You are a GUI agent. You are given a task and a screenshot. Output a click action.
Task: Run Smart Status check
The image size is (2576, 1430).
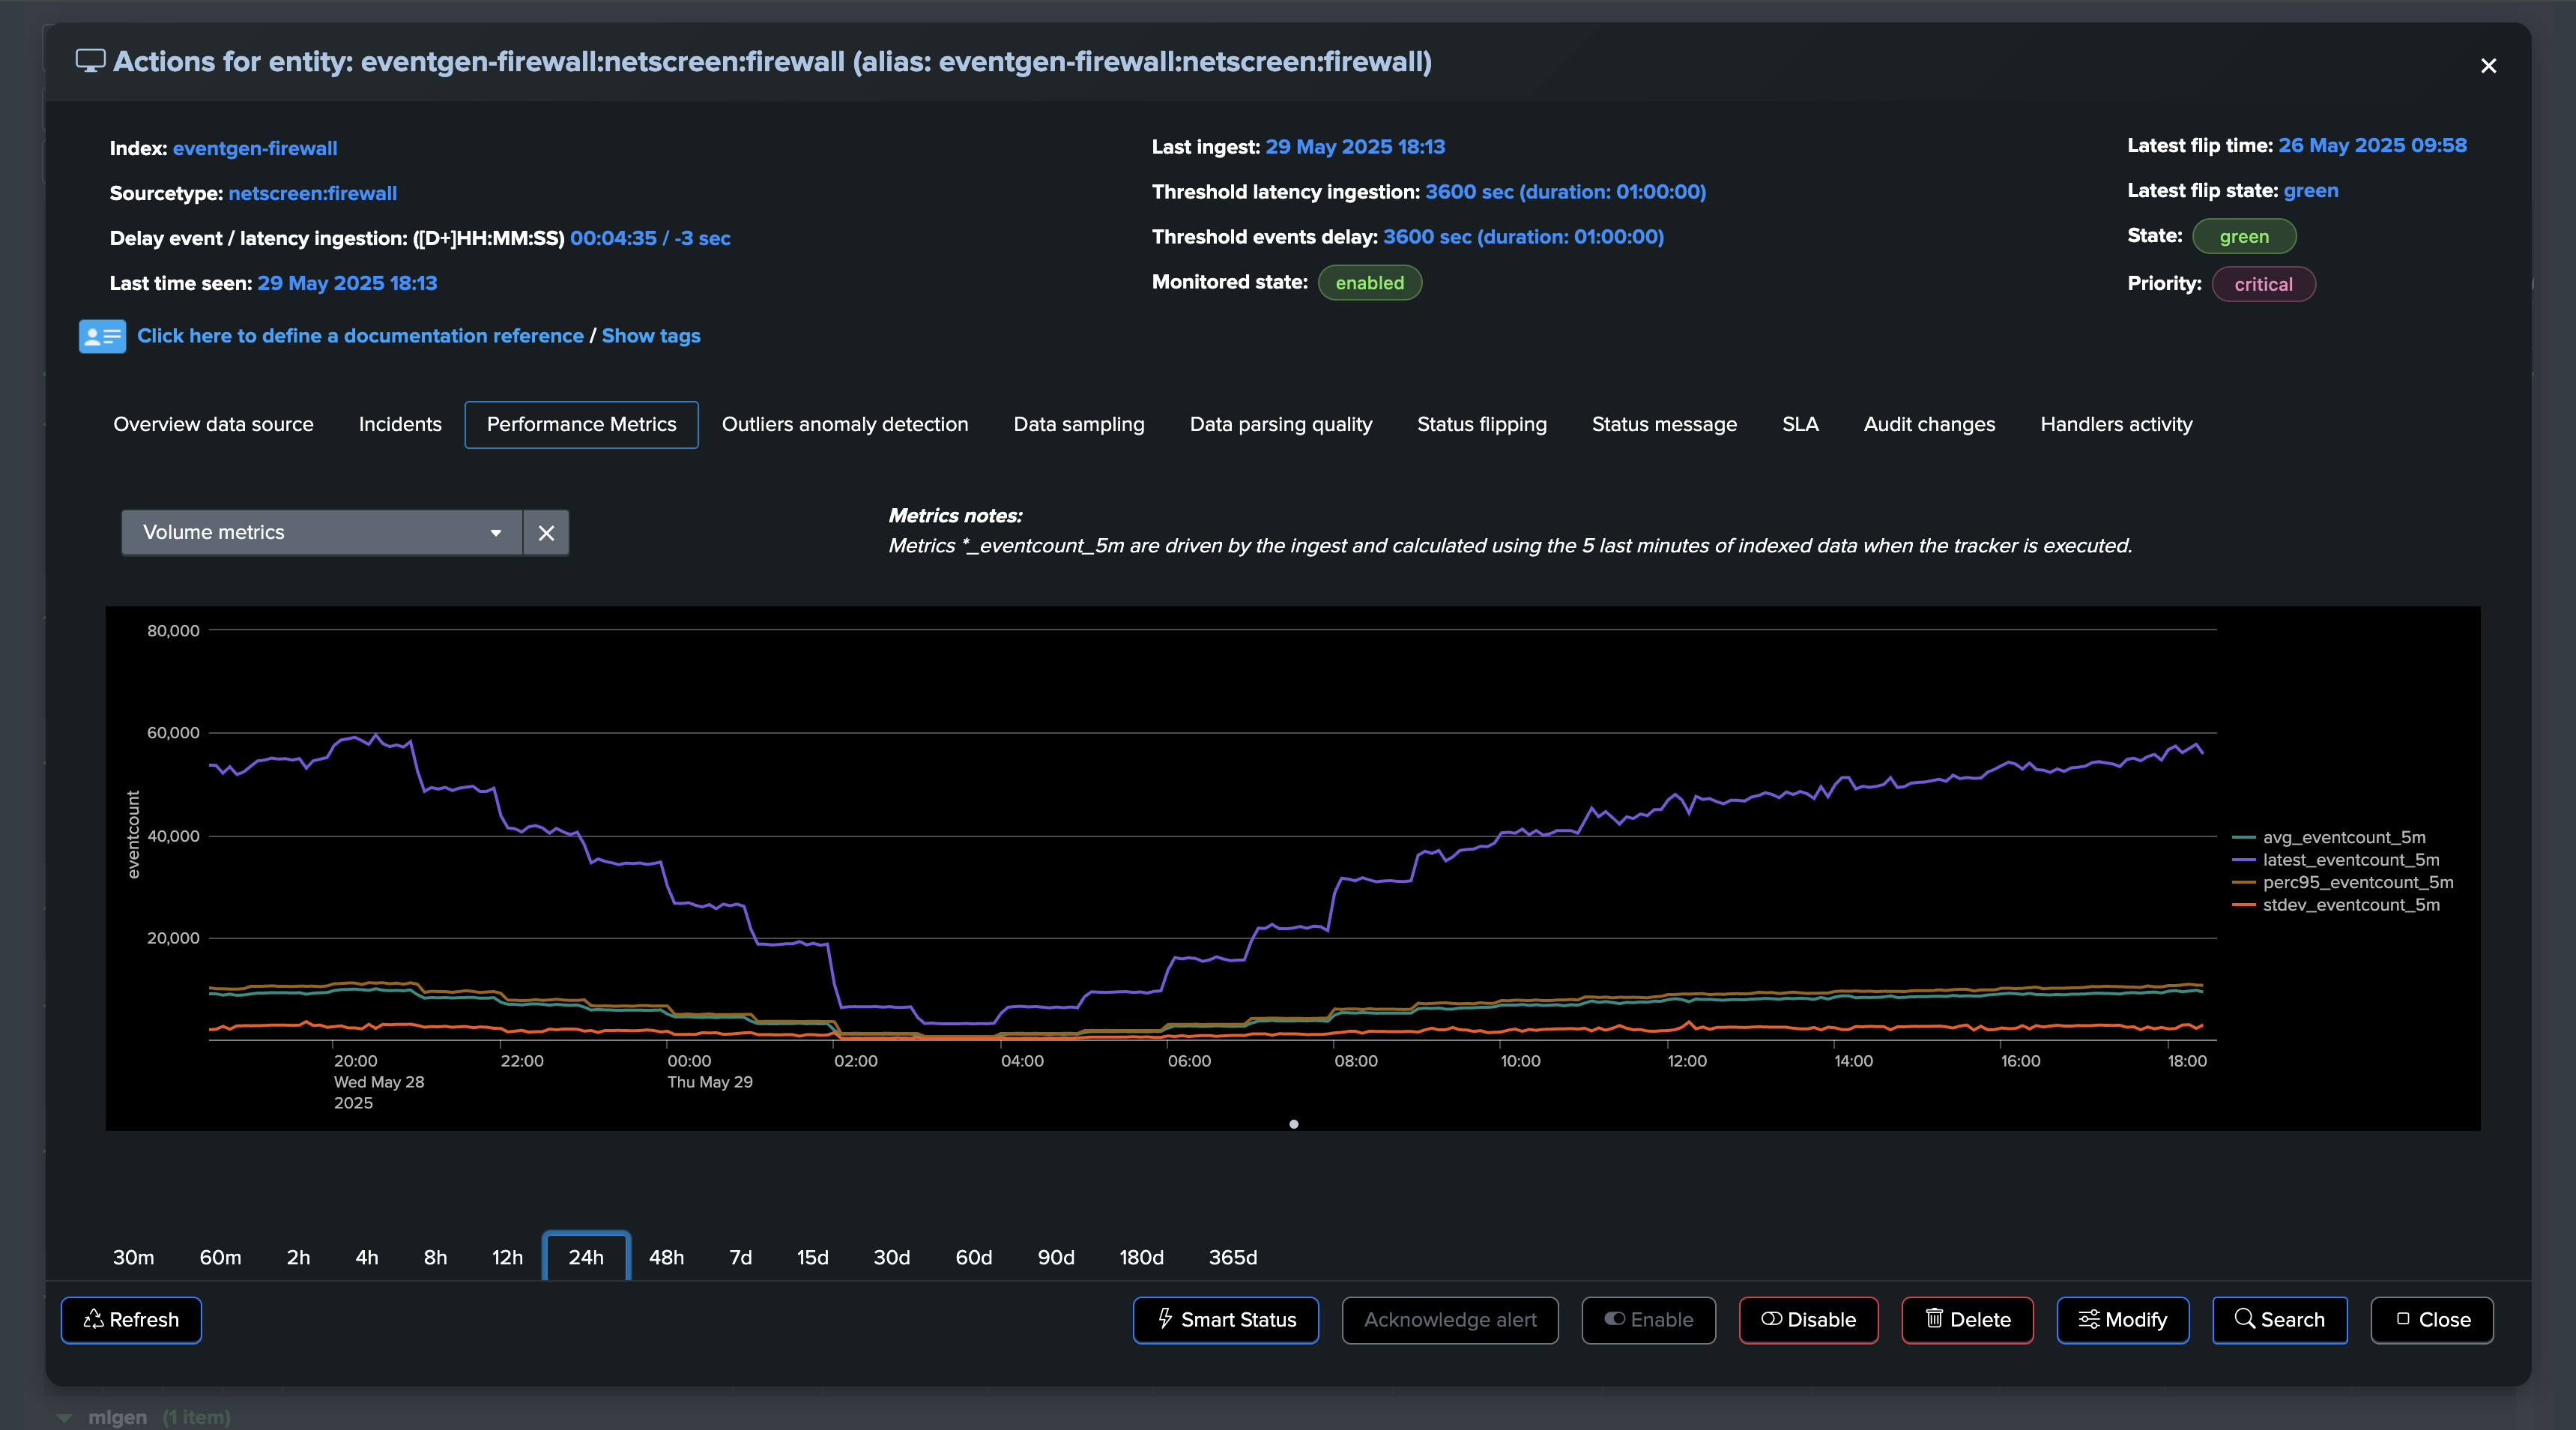tap(1225, 1320)
